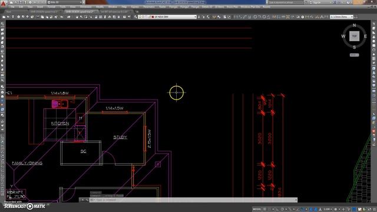
Task: Toggle the layer on/off bulb in layer dropdown
Action: (x=140, y=17)
